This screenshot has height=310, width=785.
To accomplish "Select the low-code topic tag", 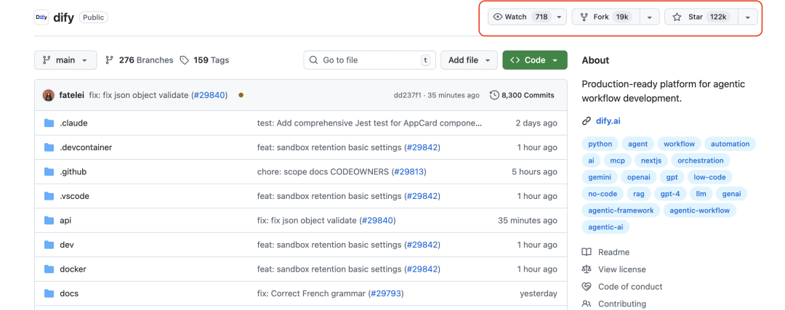I will [709, 177].
